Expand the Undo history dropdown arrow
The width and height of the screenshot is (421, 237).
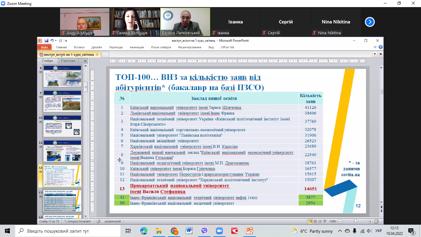pos(55,41)
